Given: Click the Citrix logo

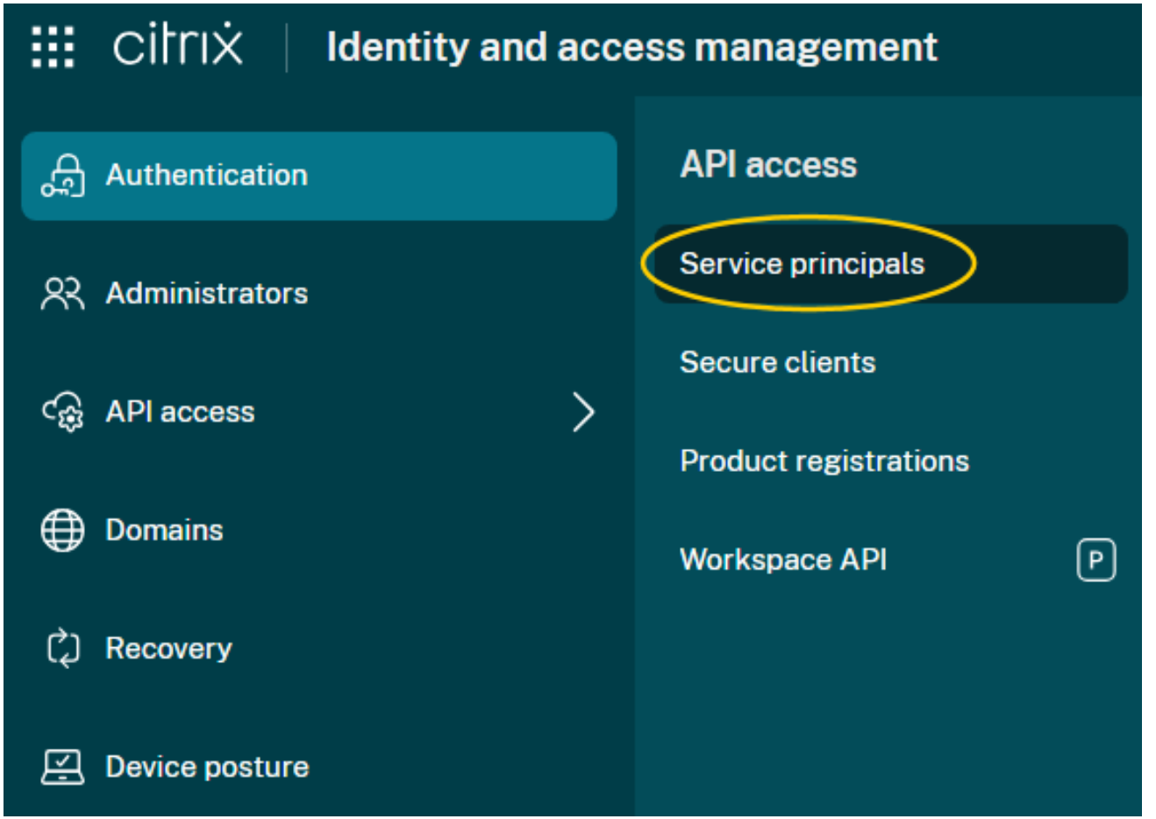Looking at the screenshot, I should (178, 46).
